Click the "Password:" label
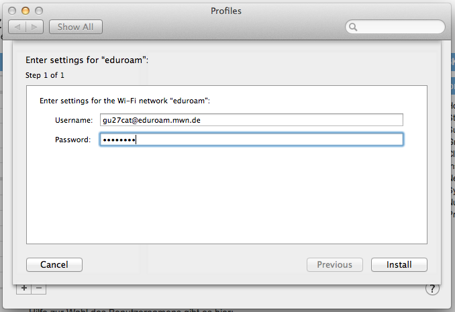The image size is (455, 312). [x=73, y=140]
